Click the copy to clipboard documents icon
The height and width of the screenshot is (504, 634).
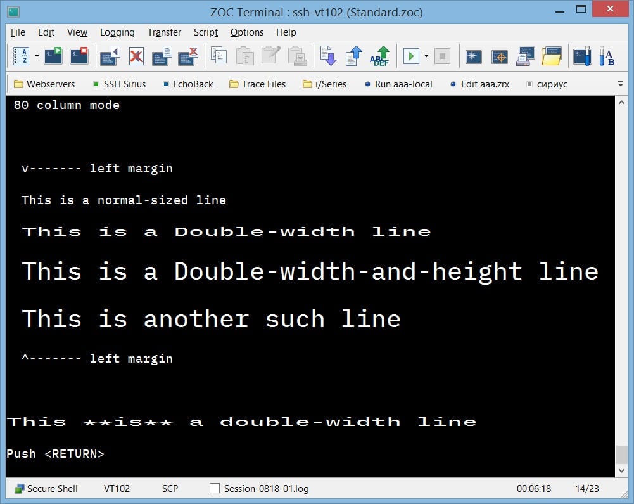[x=219, y=56]
